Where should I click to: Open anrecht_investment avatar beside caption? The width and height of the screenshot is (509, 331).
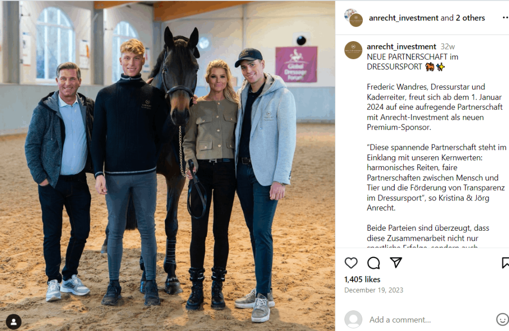[x=353, y=50]
